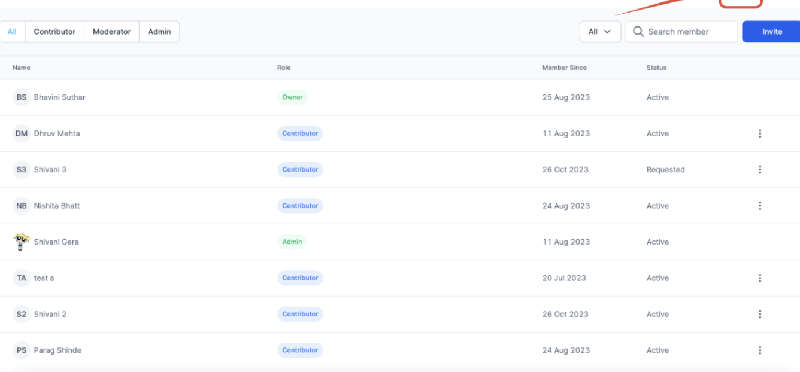Click Shivani 3's Contributor role badge
This screenshot has height=372, width=800.
300,169
